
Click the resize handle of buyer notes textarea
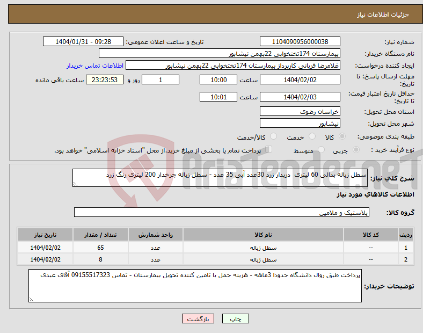pyautogui.click(x=31, y=300)
